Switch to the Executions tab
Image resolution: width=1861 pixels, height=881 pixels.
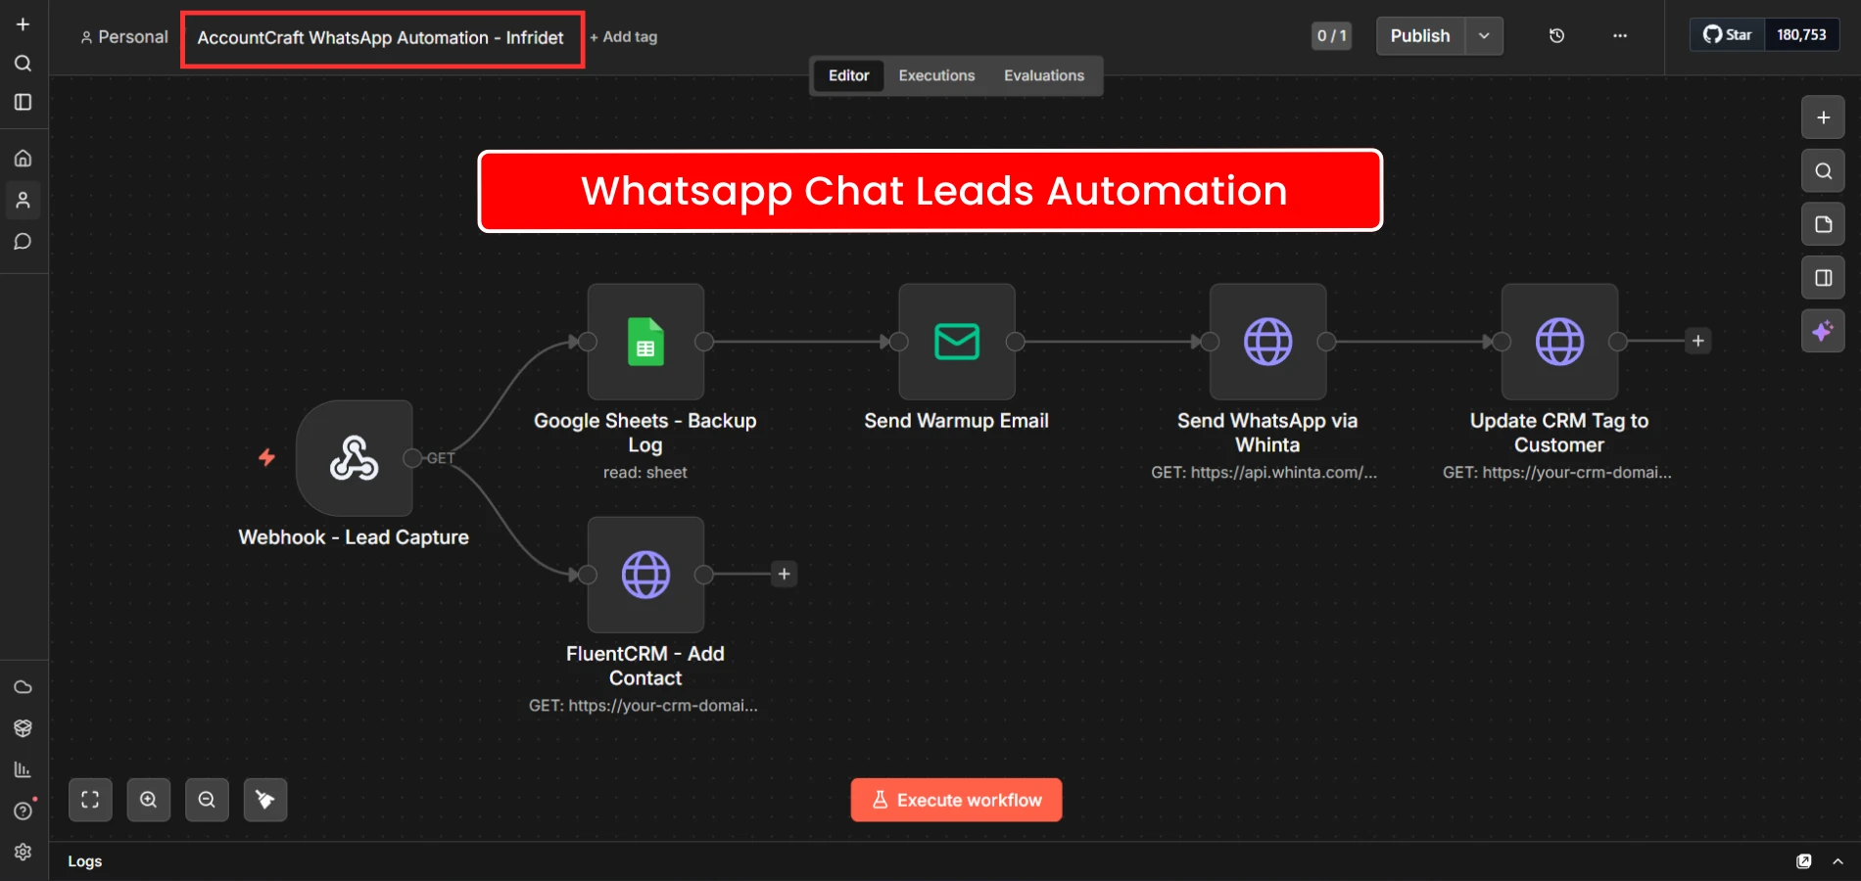(x=936, y=75)
